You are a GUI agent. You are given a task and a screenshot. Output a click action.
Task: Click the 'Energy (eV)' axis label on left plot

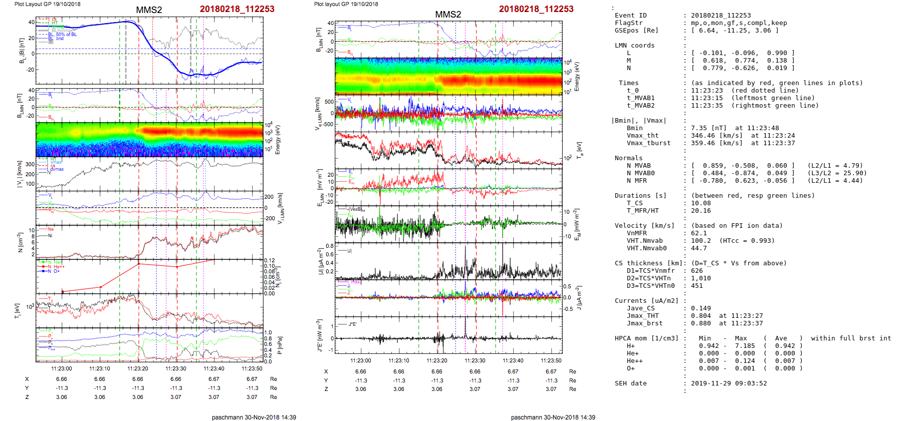pos(278,140)
